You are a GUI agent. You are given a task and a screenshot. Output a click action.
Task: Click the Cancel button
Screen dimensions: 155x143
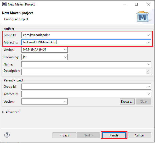pyautogui.click(x=140, y=135)
